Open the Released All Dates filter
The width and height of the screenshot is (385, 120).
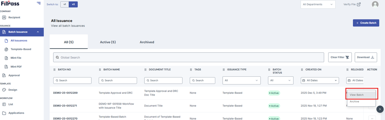[355, 80]
